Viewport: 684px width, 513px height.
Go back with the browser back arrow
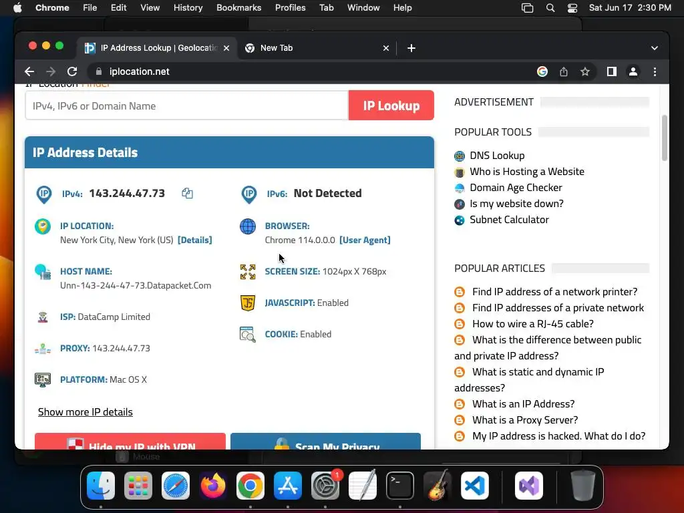(29, 71)
